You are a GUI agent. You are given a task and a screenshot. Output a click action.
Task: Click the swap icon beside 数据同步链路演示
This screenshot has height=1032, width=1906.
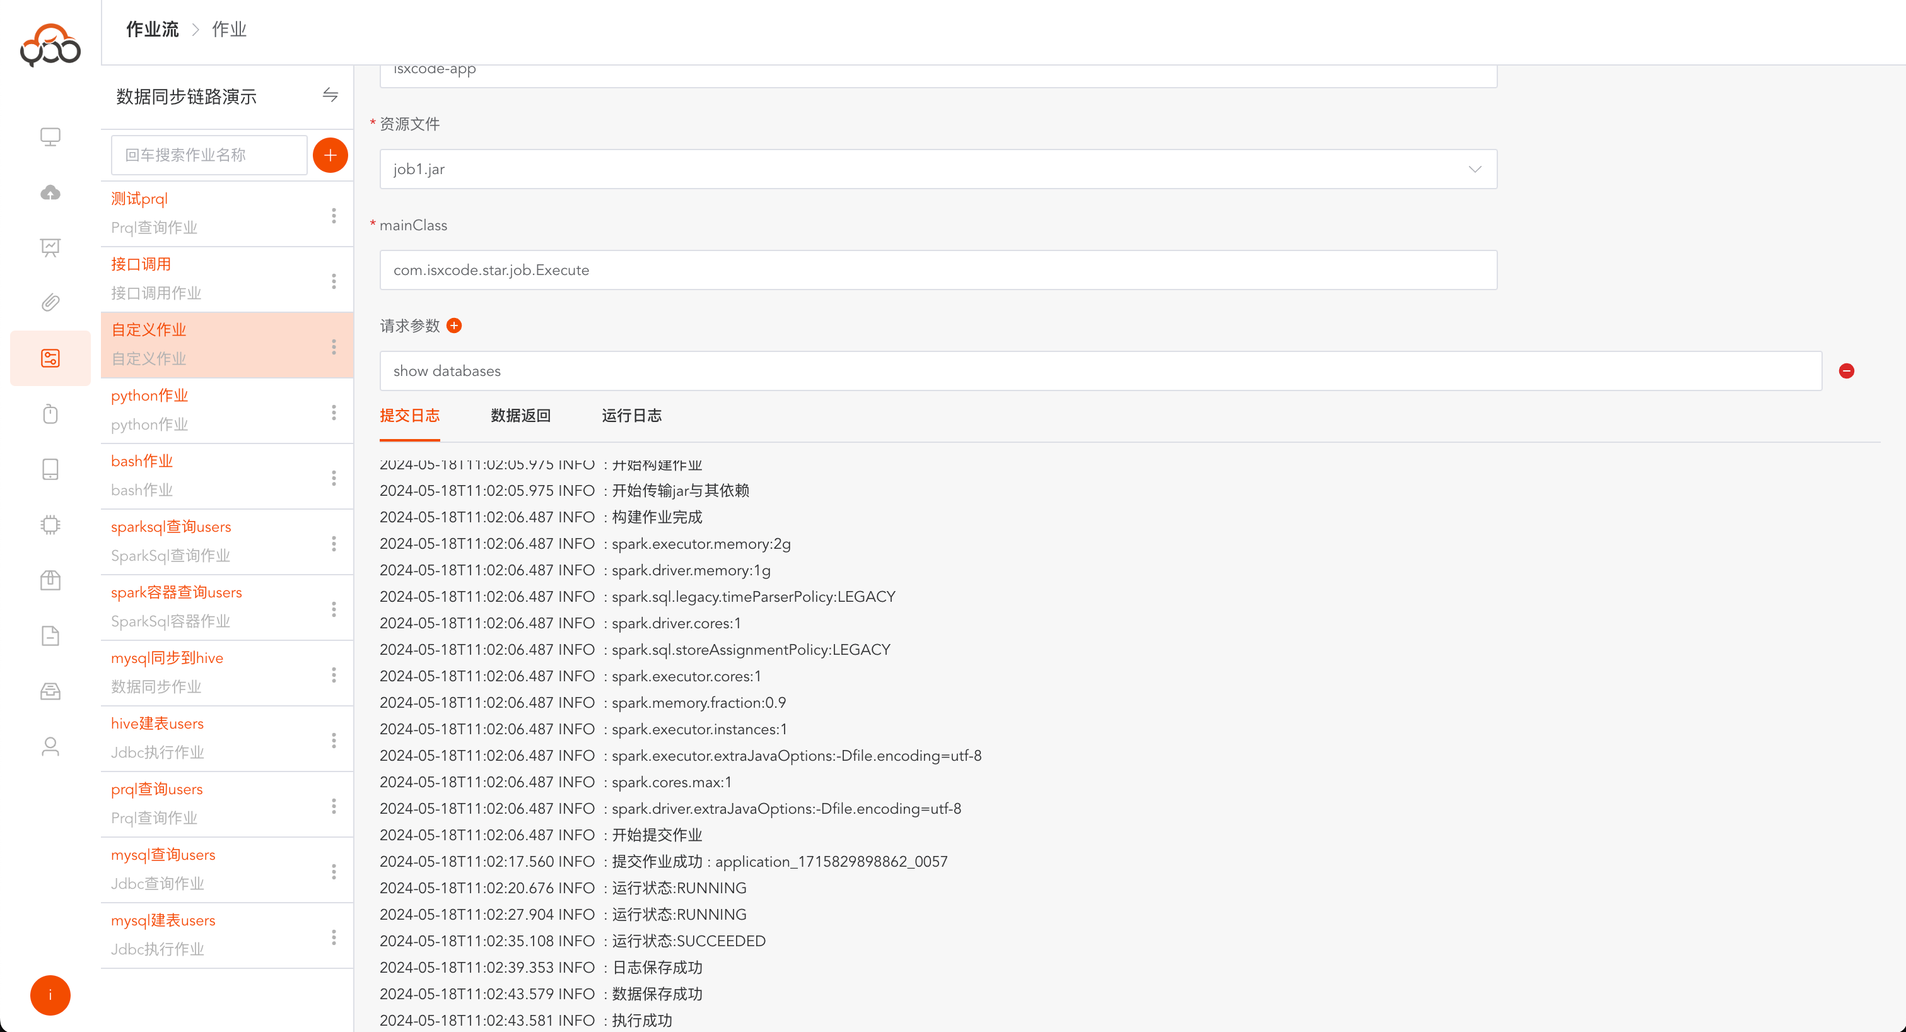click(330, 95)
